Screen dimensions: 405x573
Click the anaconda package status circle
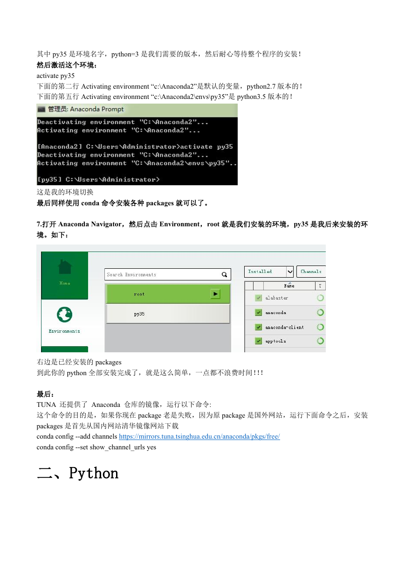tap(320, 312)
